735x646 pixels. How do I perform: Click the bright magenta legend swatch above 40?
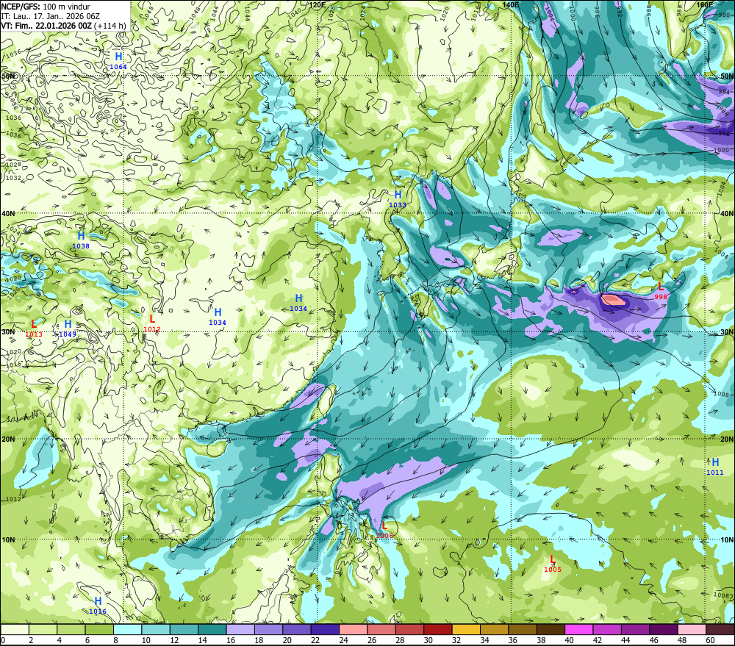click(x=579, y=629)
